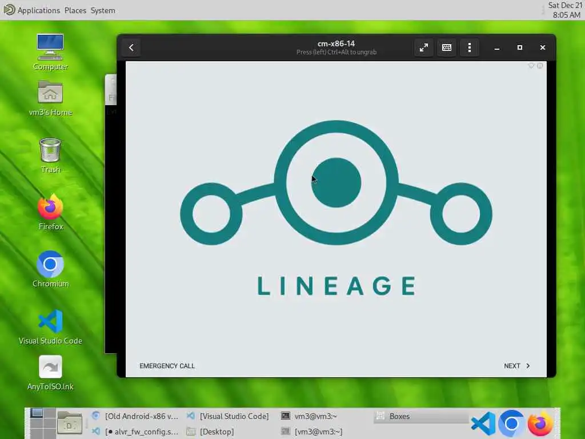
Task: Switch to alvr_fw_config taskbar entry
Action: click(135, 432)
